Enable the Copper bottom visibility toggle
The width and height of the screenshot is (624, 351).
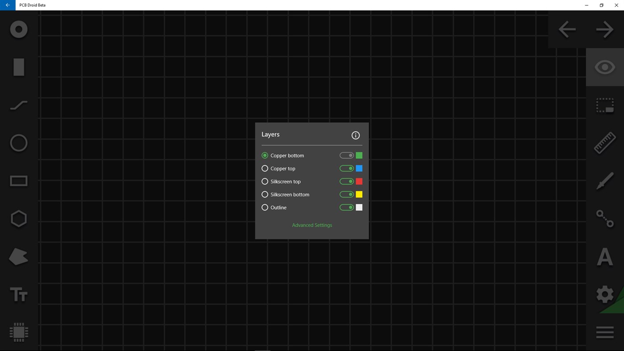[x=347, y=155]
